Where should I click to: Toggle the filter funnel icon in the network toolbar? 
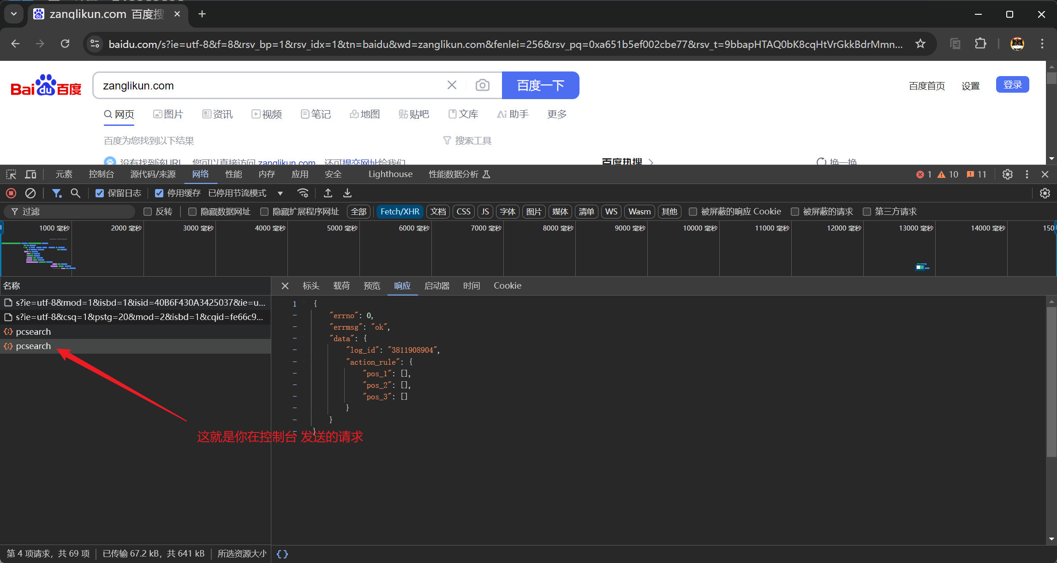(x=56, y=193)
